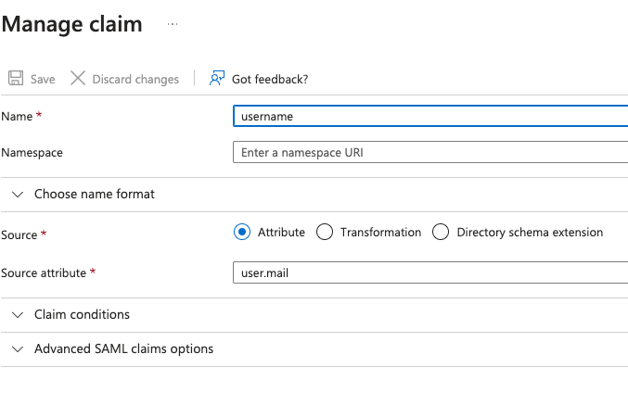The width and height of the screenshot is (628, 405).
Task: Expand the Choose name format chevron
Action: [x=18, y=195]
